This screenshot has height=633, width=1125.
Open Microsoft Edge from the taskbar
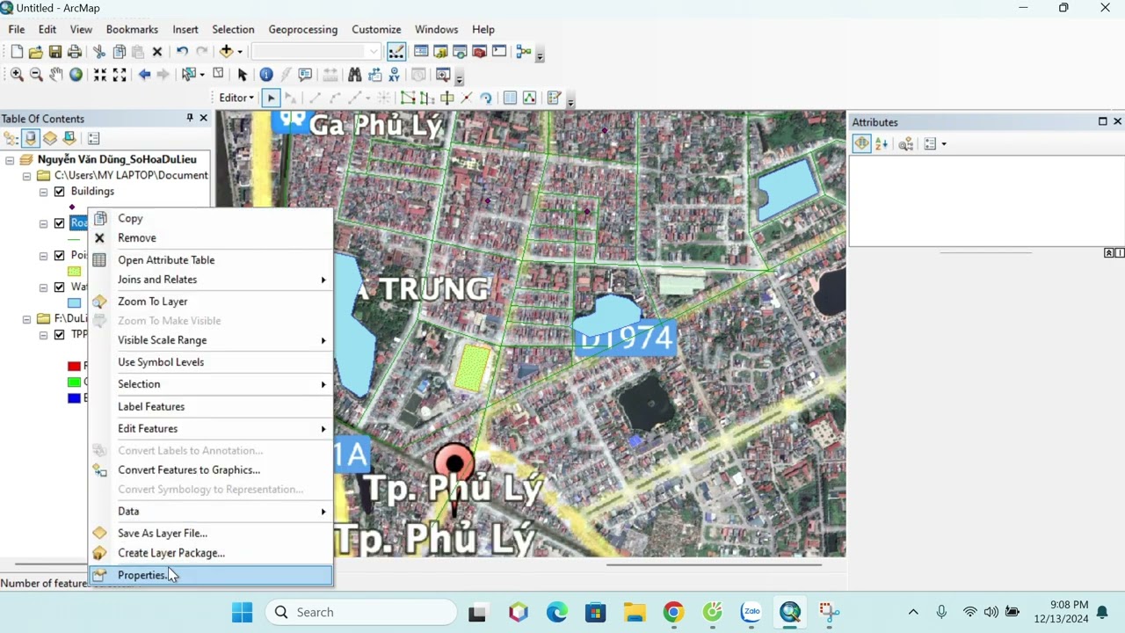click(557, 612)
